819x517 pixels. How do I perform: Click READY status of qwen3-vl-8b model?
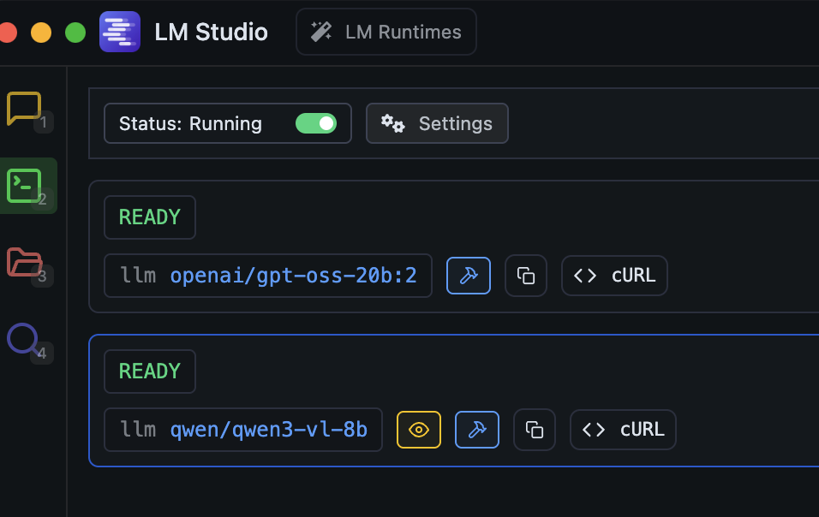point(150,371)
